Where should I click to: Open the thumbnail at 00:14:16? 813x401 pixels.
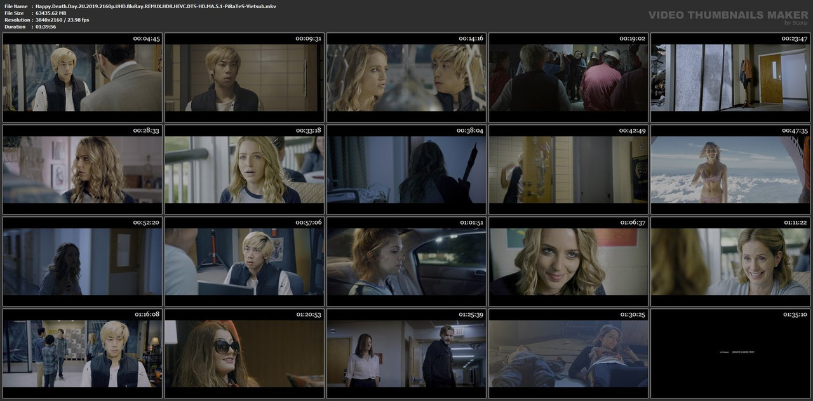[x=406, y=77]
